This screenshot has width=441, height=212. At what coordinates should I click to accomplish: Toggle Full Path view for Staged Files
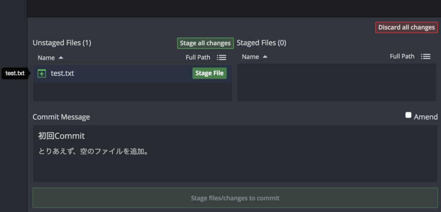(402, 56)
